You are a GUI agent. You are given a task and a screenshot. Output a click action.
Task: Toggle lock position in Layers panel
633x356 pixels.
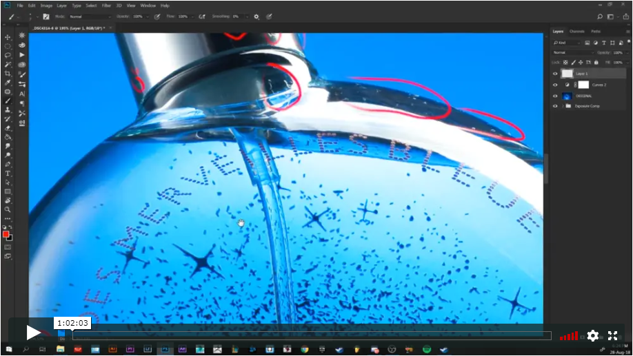[581, 63]
